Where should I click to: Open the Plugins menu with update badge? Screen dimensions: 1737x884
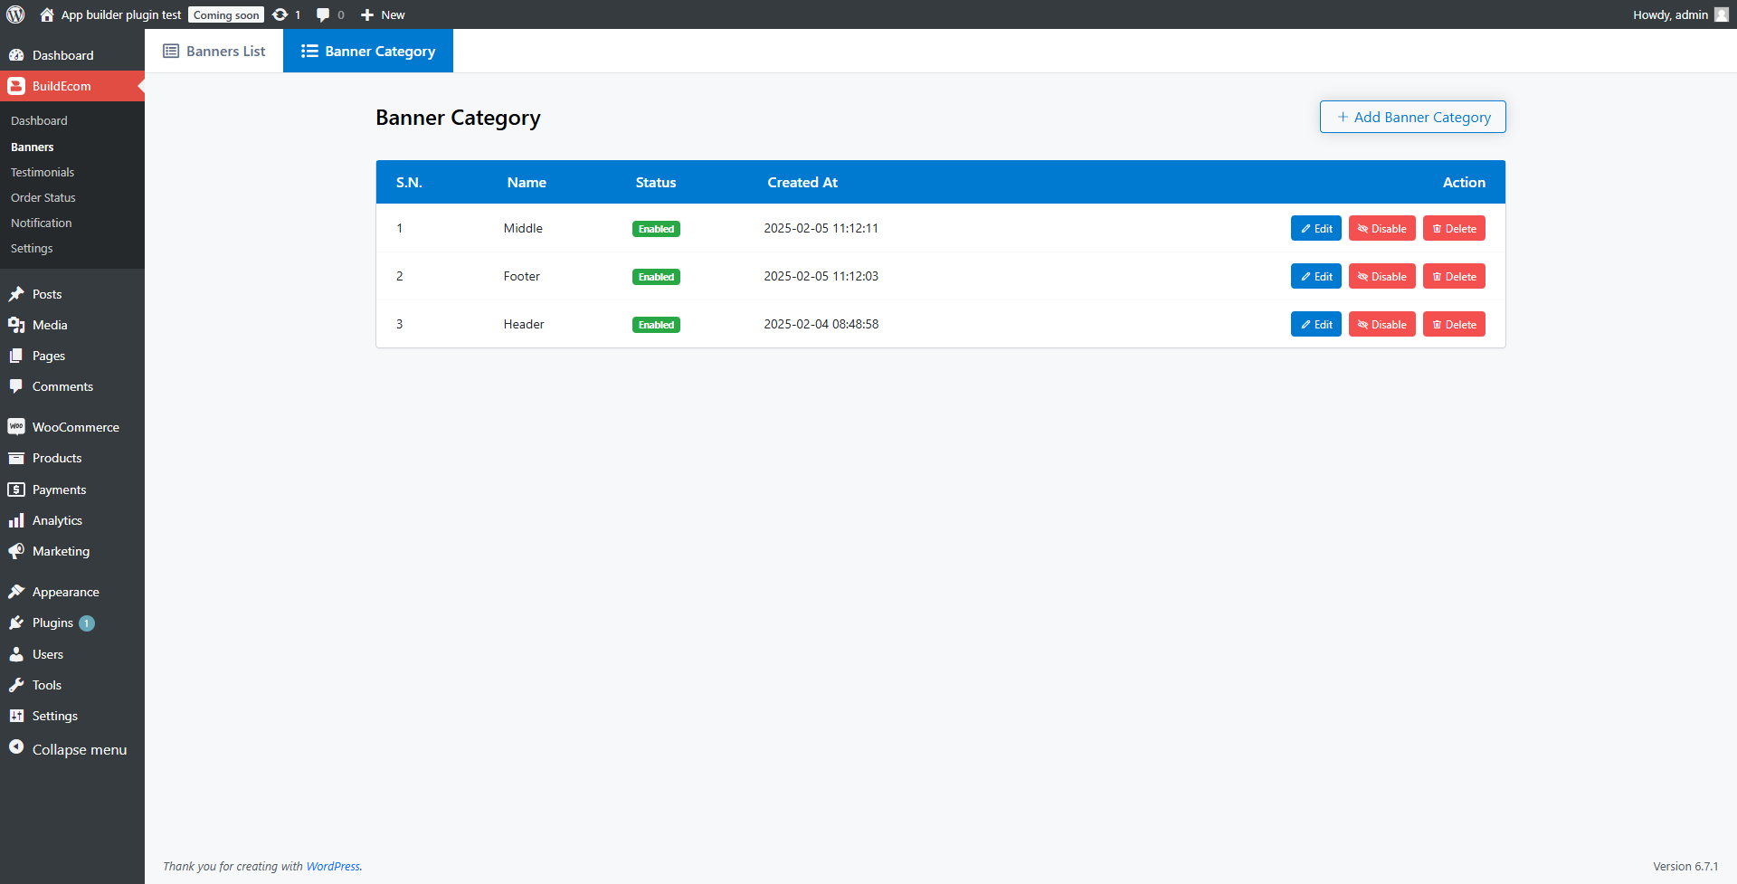click(52, 623)
